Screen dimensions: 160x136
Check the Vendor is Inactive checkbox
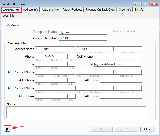click(110, 32)
